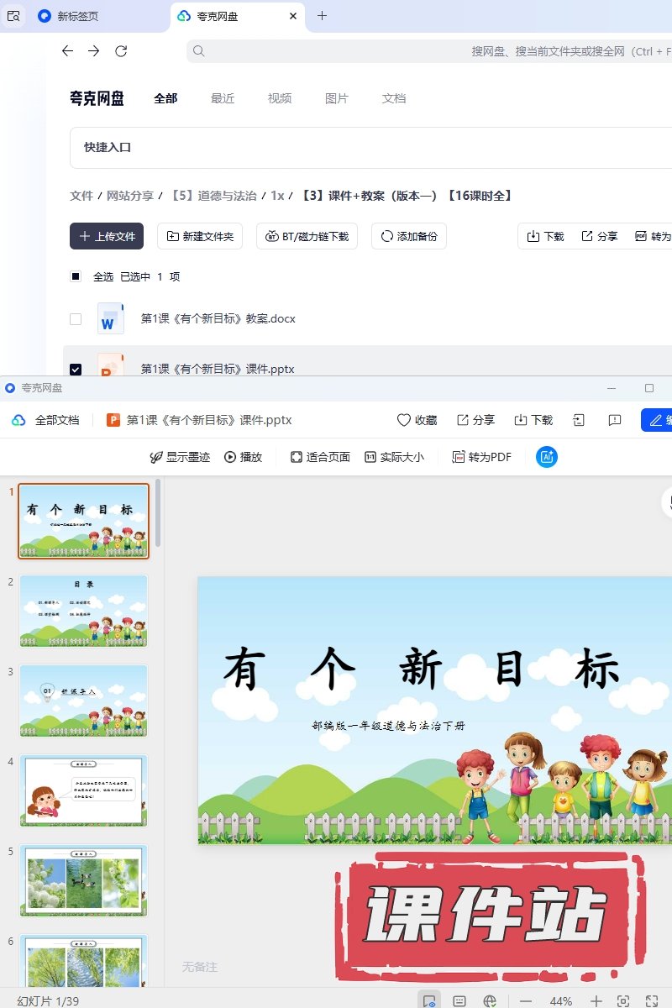Viewport: 672px width, 1008px height.
Task: Click 显示墨迹 ink display option
Action: [179, 457]
